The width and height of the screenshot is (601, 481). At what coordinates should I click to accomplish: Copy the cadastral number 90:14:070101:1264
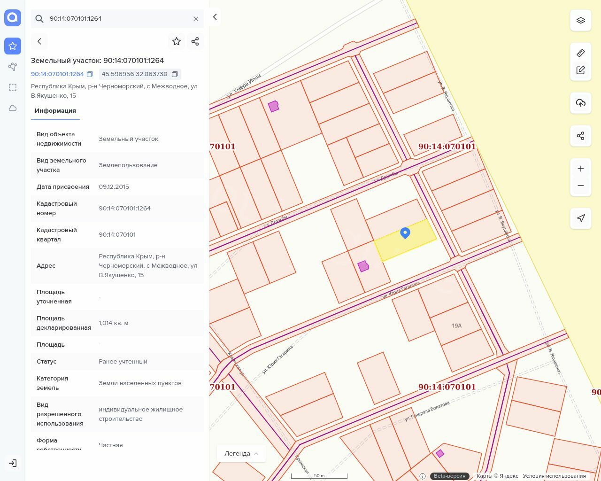click(x=90, y=74)
